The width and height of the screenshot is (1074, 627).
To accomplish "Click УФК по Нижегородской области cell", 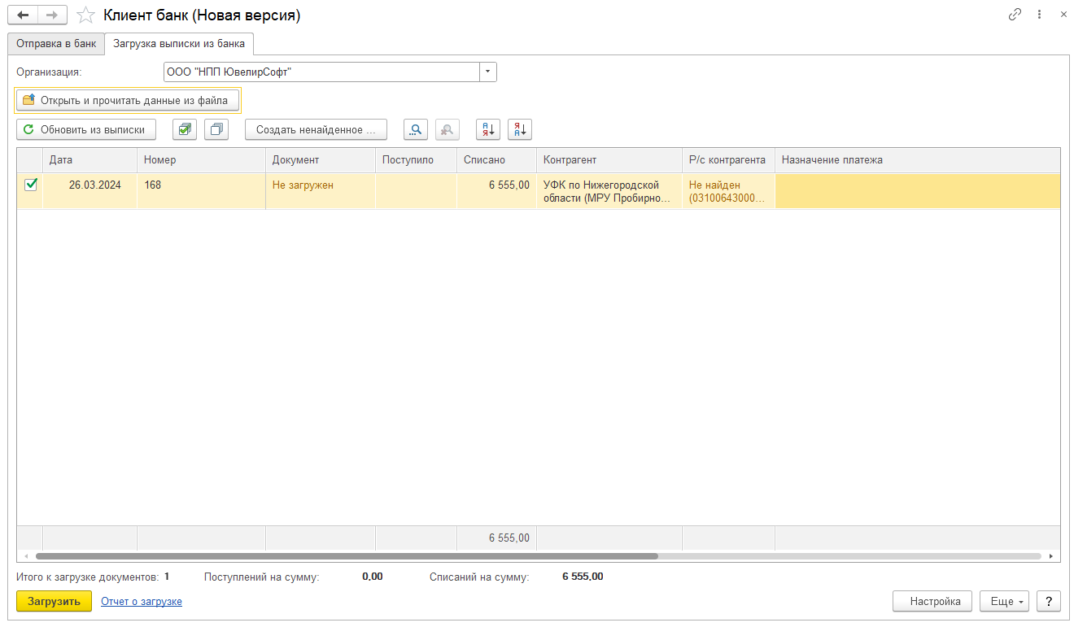I will coord(609,190).
